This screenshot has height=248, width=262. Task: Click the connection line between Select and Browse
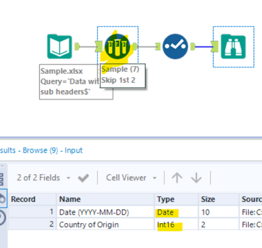coord(204,46)
